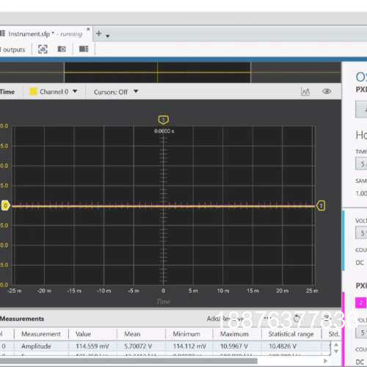This screenshot has height=367, width=367.
Task: Click the horizontal scrollbar thumb below measurements
Action: (128, 361)
